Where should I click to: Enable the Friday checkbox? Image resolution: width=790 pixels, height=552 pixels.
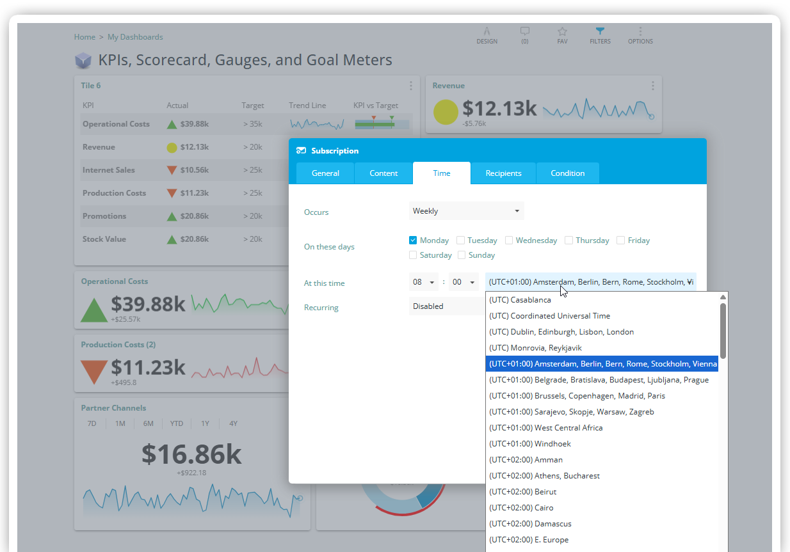click(x=620, y=240)
